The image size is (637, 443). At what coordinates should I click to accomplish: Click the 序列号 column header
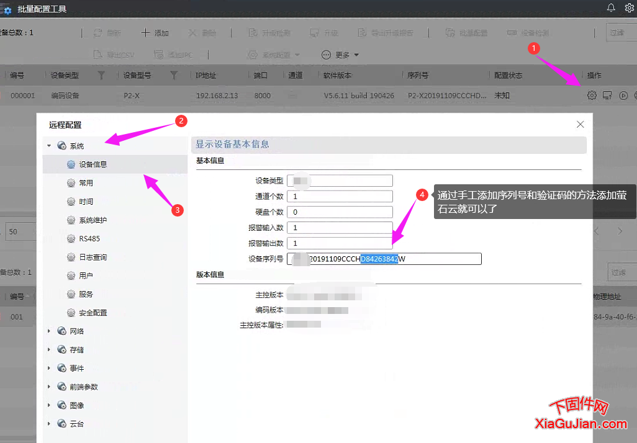(418, 76)
